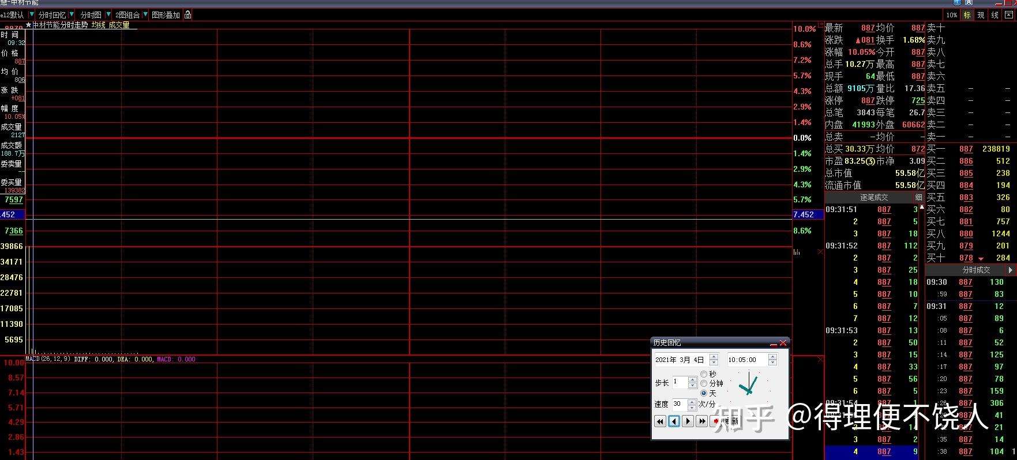The height and width of the screenshot is (460, 1017).
Task: Click the 买二 price 886
Action: 966,161
